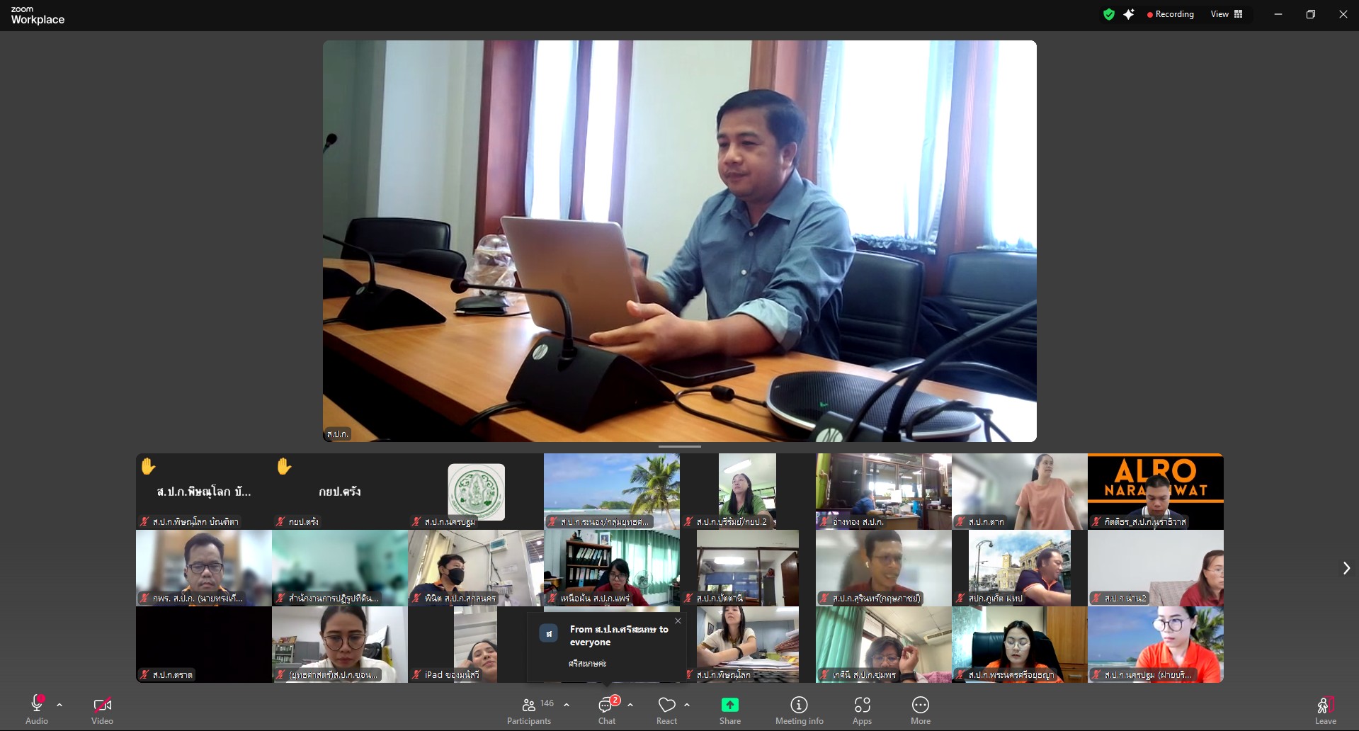Open the More options menu

920,710
